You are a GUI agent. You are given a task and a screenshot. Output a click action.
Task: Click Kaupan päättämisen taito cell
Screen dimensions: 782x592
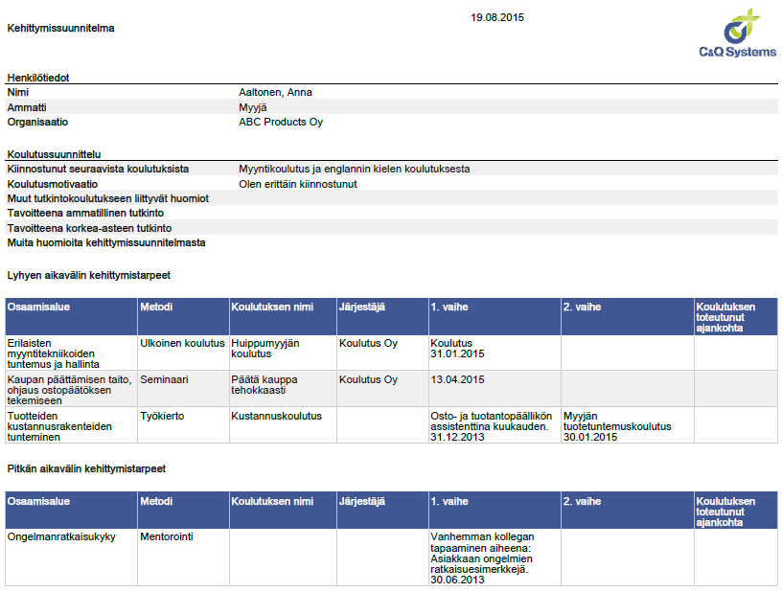point(70,390)
